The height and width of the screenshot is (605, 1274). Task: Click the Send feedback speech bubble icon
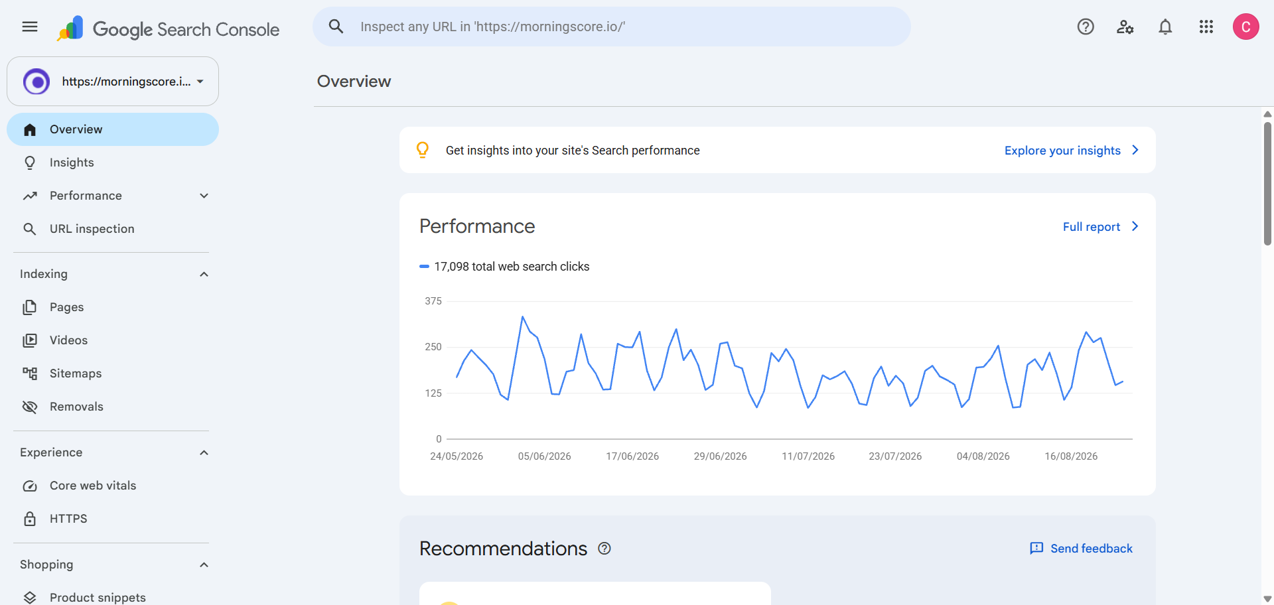pyautogui.click(x=1036, y=549)
